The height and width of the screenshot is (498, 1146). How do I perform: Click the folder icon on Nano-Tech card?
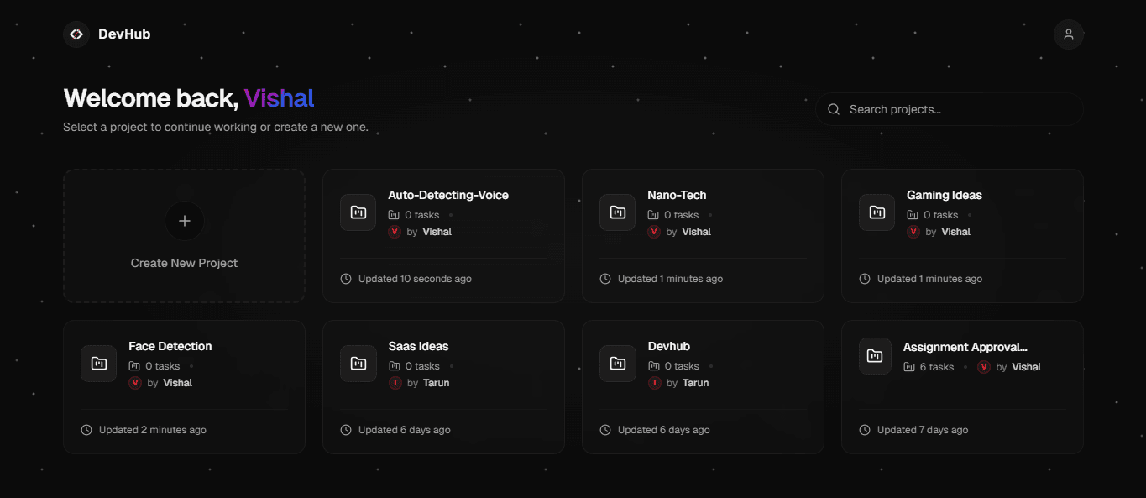[x=617, y=212]
